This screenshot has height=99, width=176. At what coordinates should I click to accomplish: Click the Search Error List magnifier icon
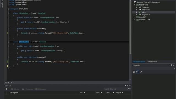click(x=128, y=89)
